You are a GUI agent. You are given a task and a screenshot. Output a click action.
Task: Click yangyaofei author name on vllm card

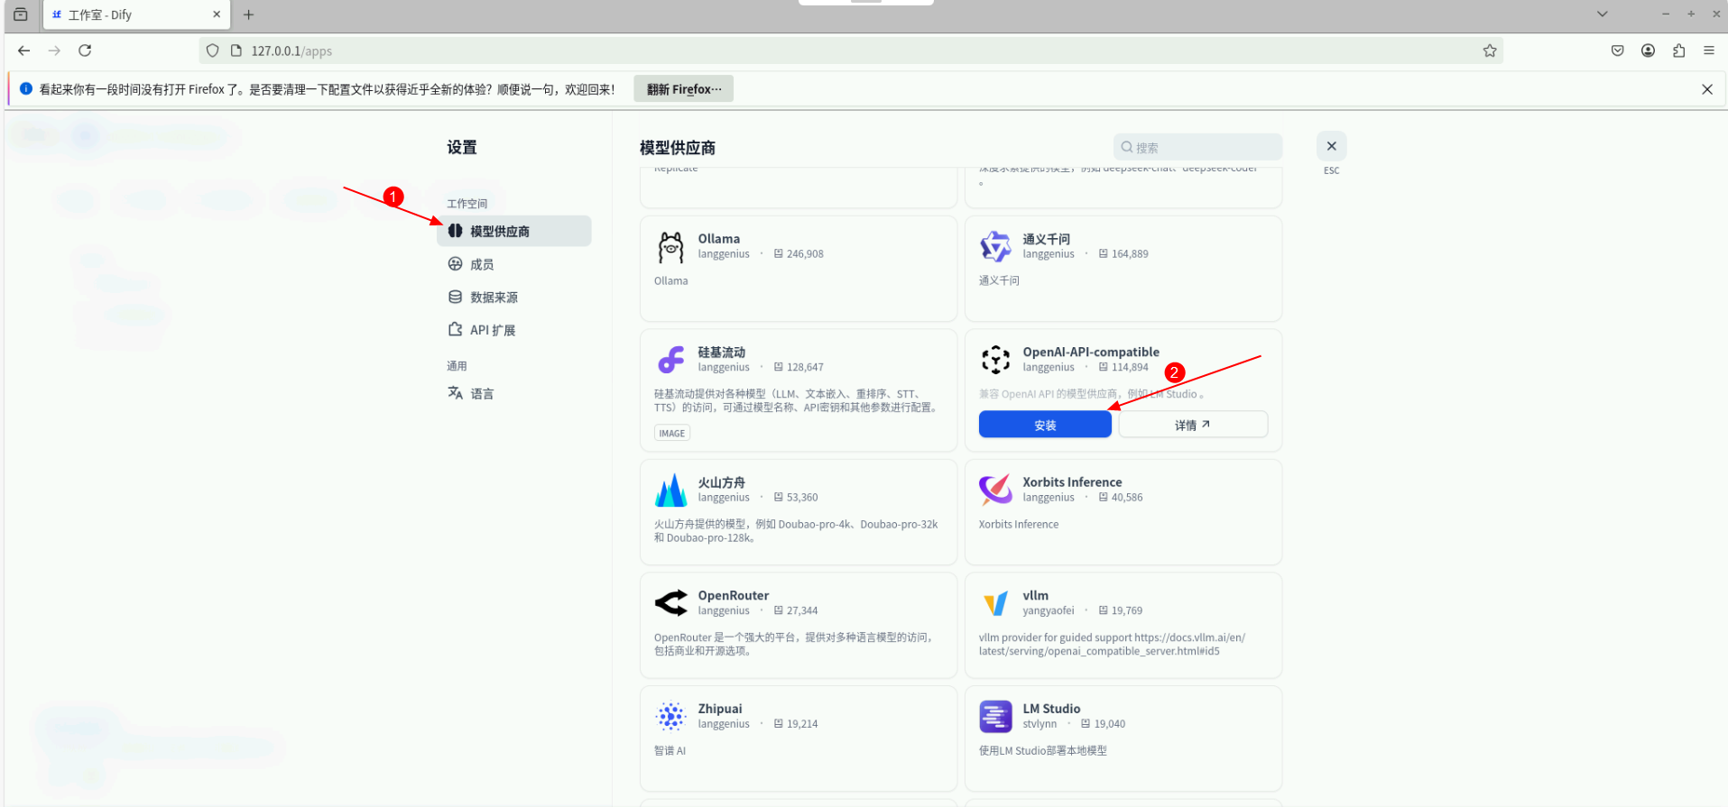(1049, 610)
